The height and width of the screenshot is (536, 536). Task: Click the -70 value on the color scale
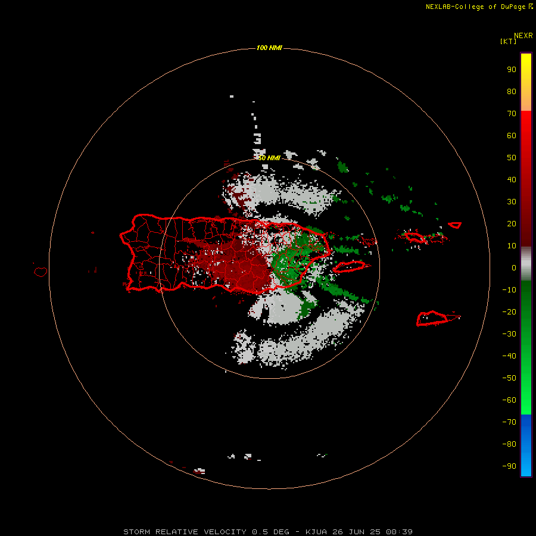click(509, 422)
